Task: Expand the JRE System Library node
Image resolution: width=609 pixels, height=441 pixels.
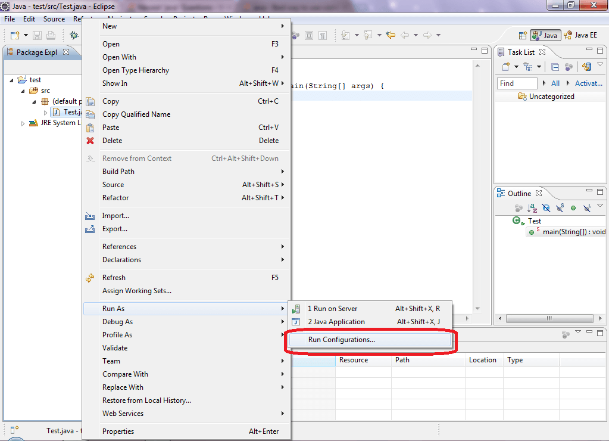Action: coord(23,123)
